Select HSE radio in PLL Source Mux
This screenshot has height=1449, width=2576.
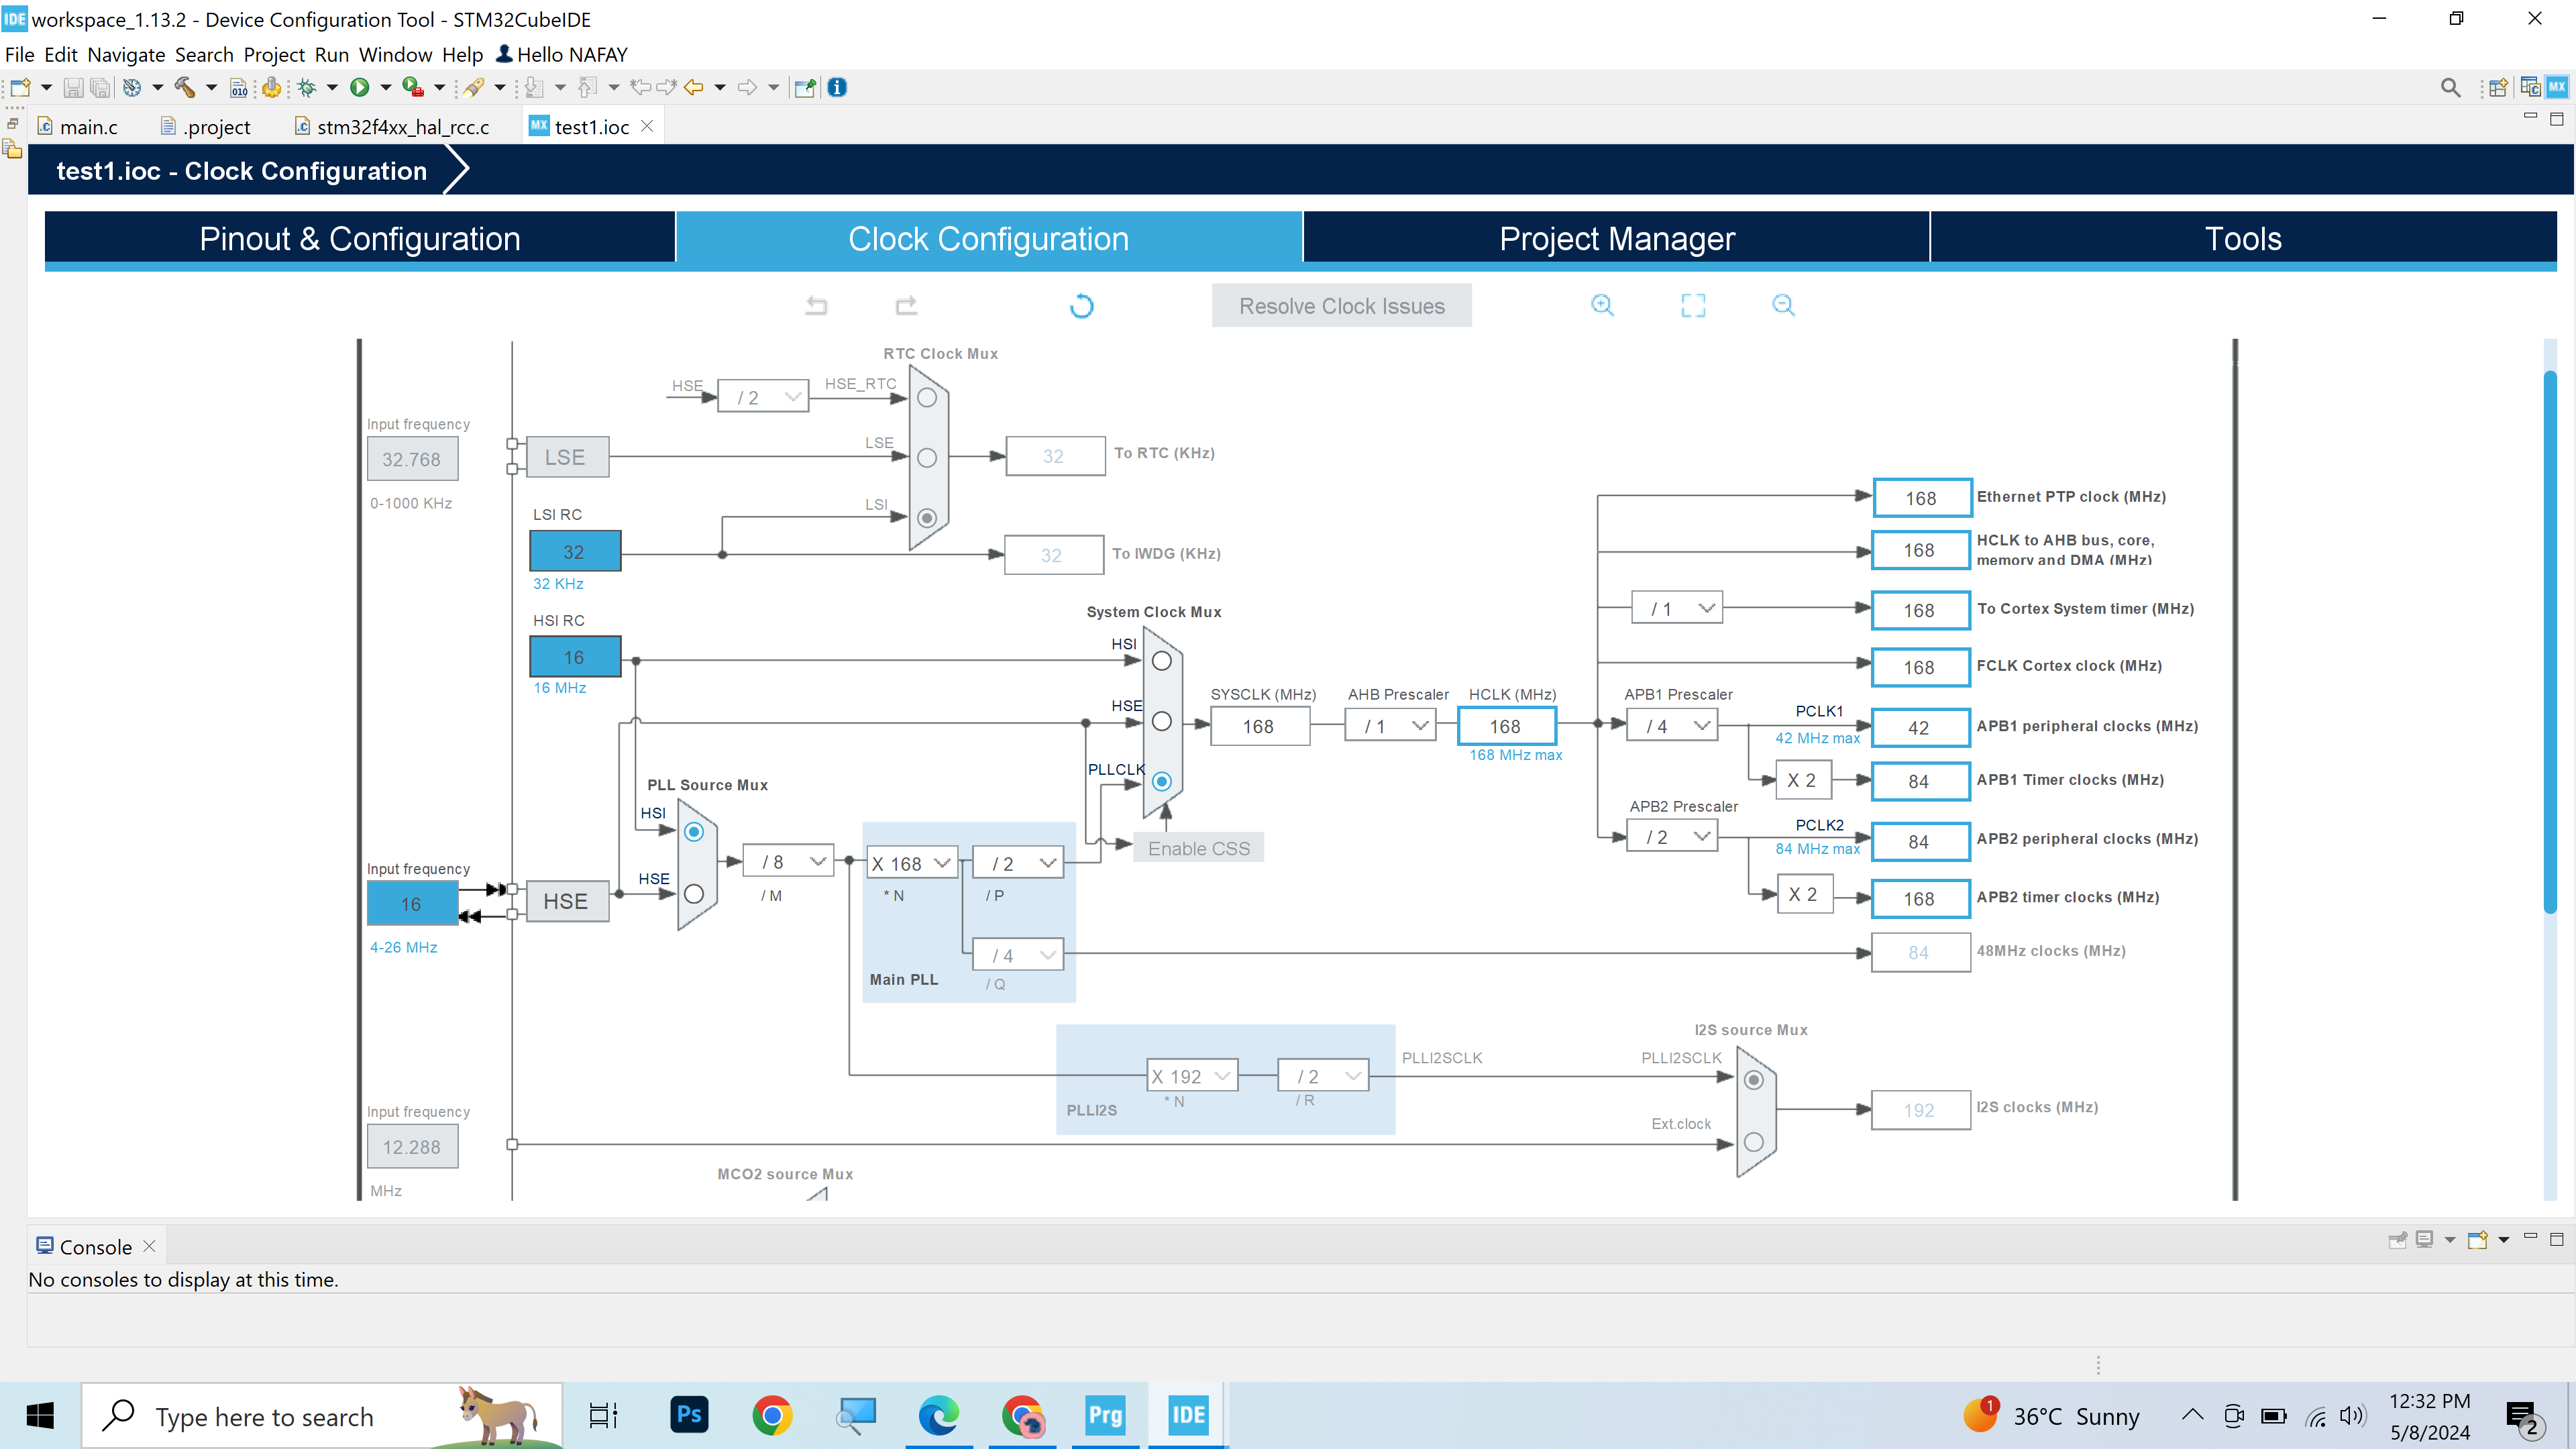point(693,894)
